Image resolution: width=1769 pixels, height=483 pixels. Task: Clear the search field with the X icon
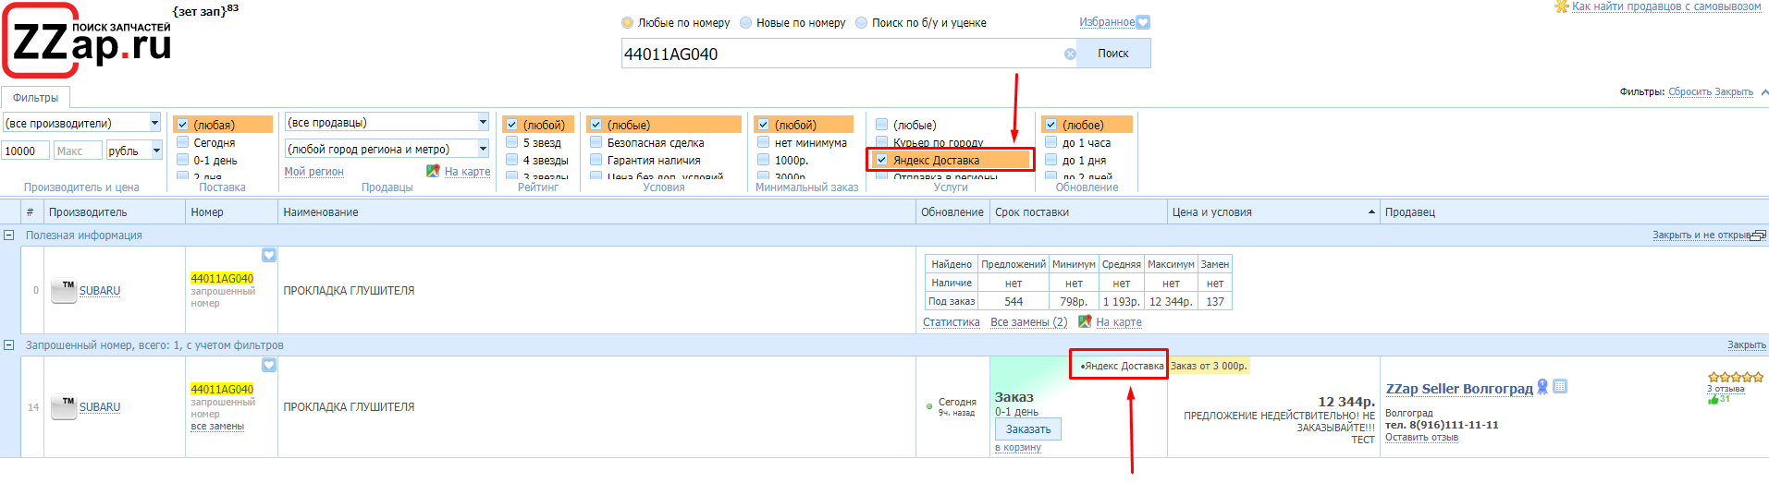pyautogui.click(x=1070, y=54)
